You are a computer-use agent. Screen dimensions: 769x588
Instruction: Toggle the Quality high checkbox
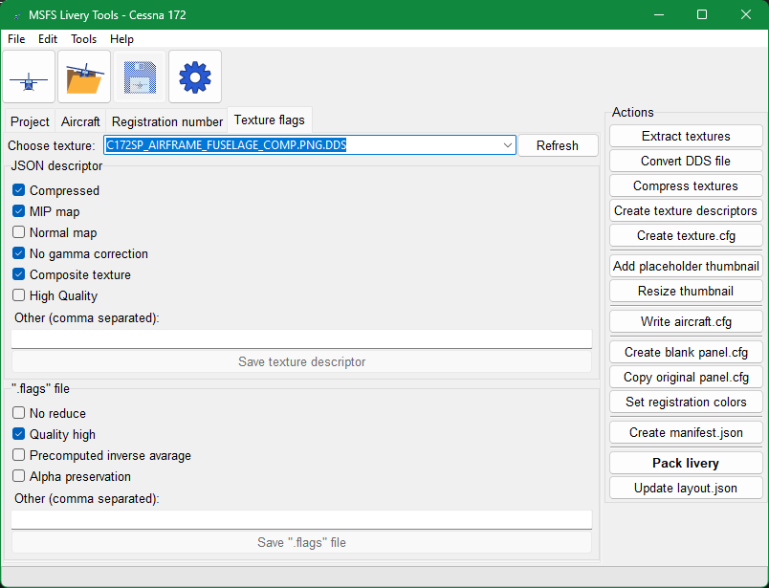19,434
